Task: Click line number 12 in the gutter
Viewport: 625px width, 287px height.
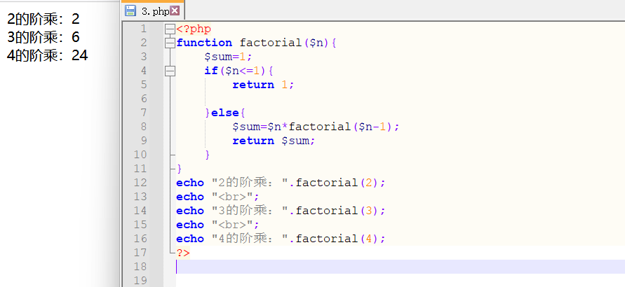Action: pyautogui.click(x=140, y=183)
